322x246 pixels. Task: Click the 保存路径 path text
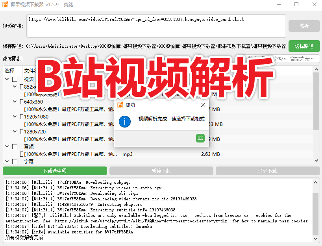coord(156,46)
